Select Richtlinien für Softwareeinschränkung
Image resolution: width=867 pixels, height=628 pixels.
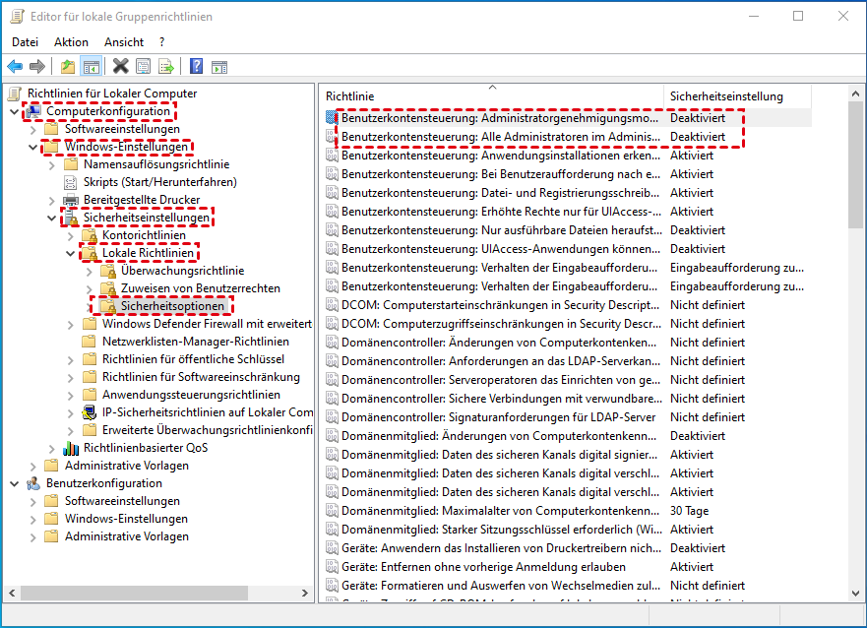[201, 377]
